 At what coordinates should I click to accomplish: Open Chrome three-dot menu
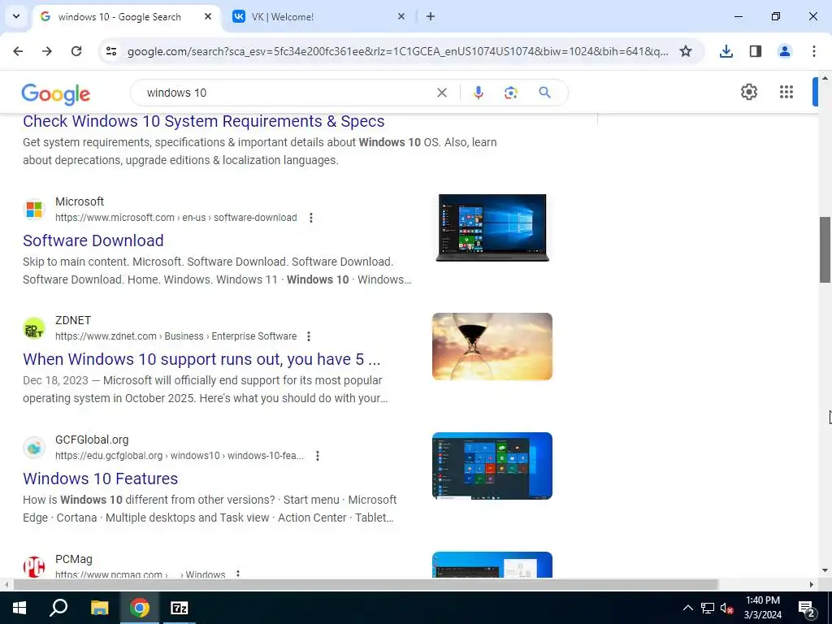tap(813, 51)
